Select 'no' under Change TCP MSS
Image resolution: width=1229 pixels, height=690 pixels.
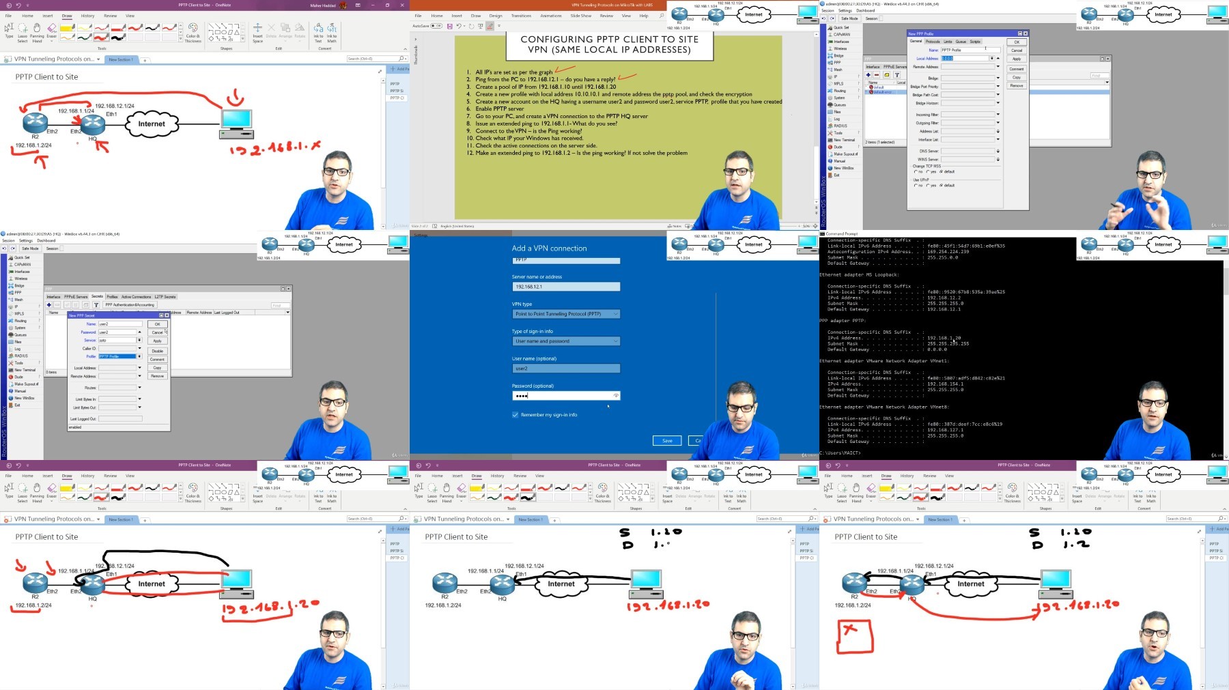[x=916, y=172]
